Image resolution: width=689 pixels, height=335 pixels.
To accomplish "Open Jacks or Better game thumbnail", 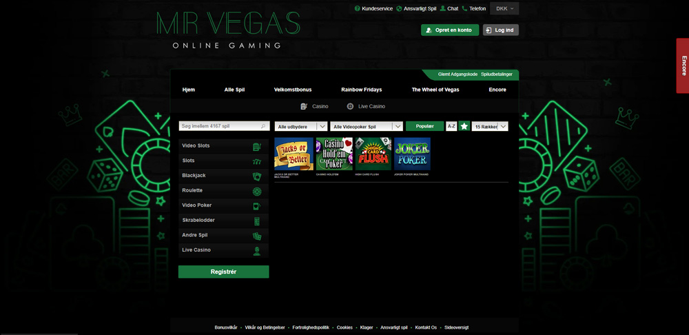I will coord(294,154).
